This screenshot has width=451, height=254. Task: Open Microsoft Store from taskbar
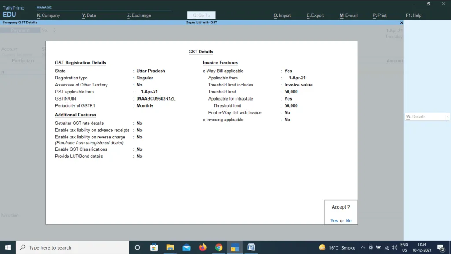154,247
